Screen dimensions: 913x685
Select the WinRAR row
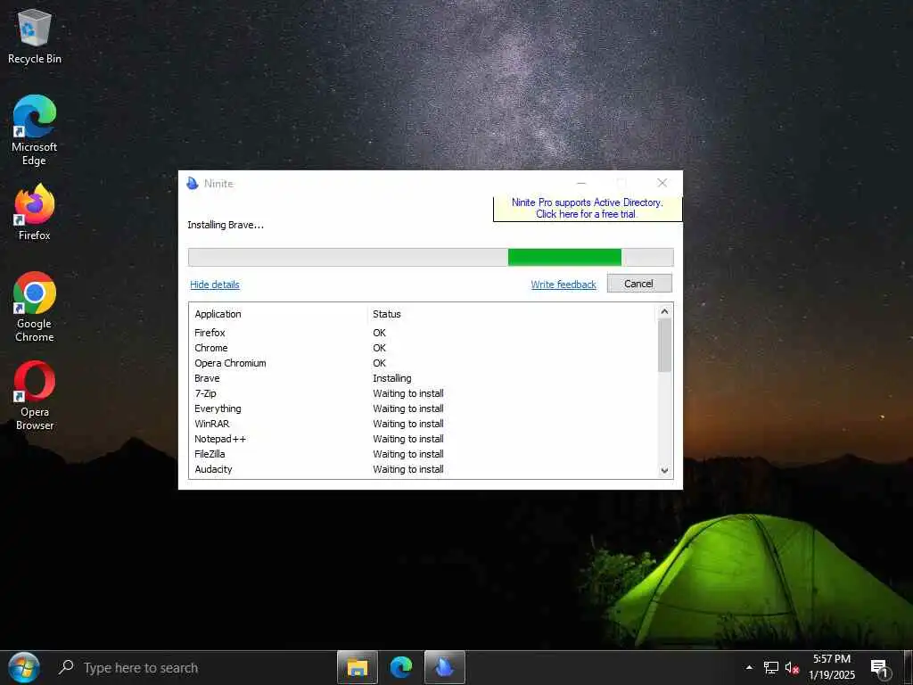424,424
